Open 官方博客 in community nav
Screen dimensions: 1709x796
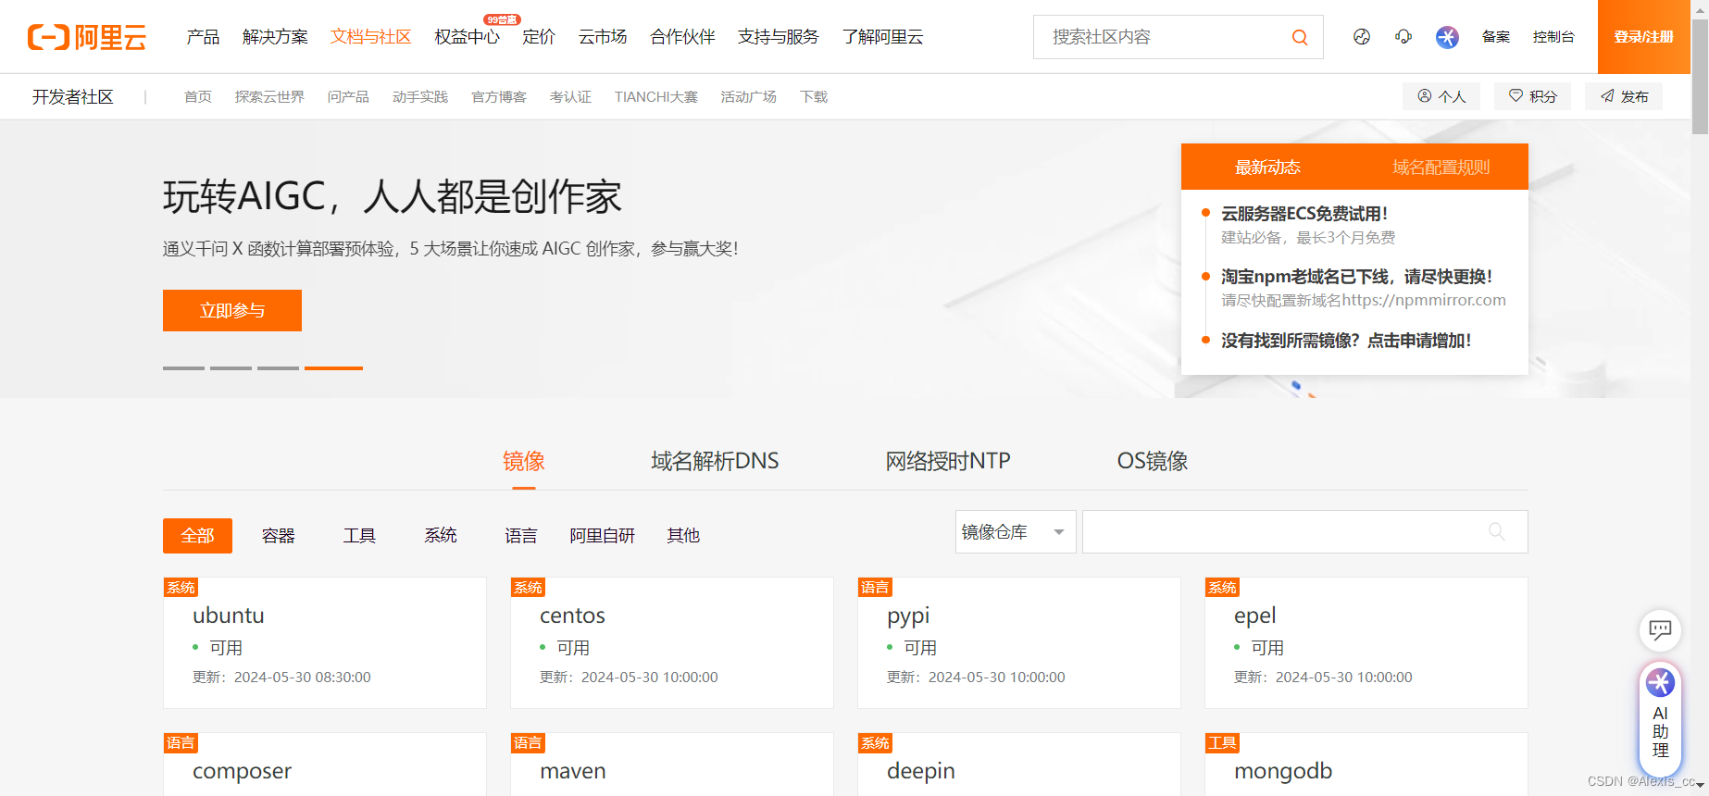tap(499, 96)
